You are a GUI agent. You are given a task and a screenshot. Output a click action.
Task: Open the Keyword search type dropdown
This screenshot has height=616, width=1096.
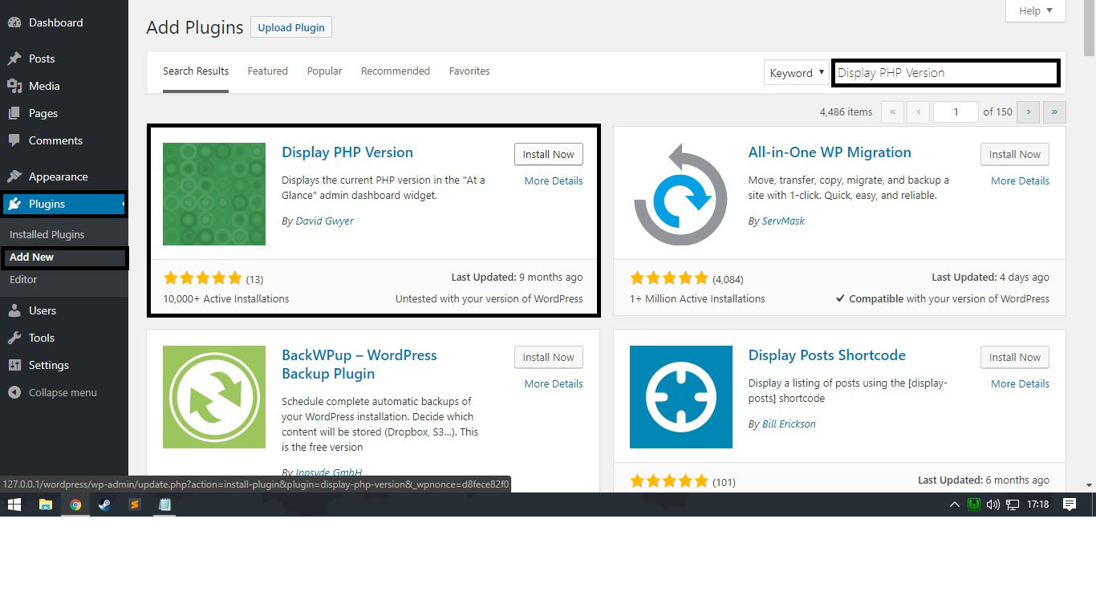click(x=796, y=72)
